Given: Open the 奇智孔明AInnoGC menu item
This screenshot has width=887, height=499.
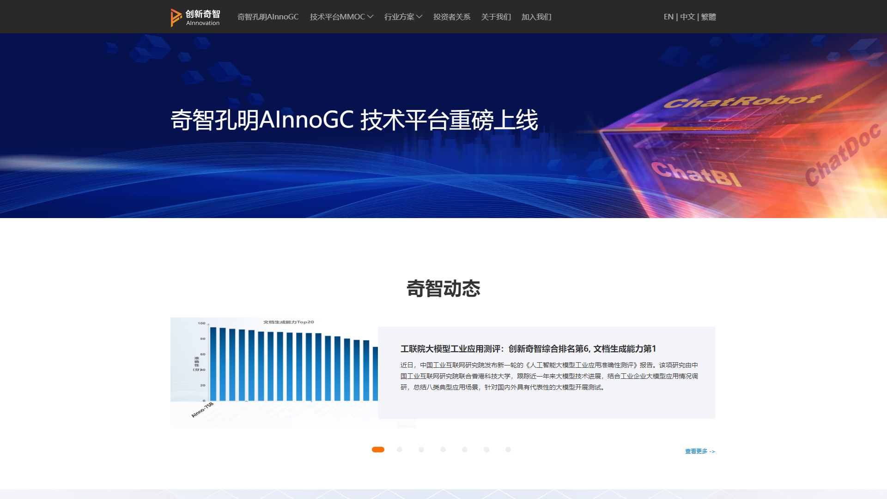Looking at the screenshot, I should (267, 17).
